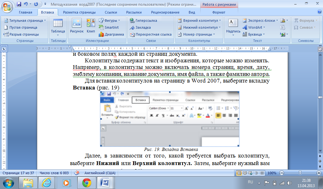Open insert object dropdown
Image resolution: width=323 pixels, height=189 pixels.
(x=284, y=34)
